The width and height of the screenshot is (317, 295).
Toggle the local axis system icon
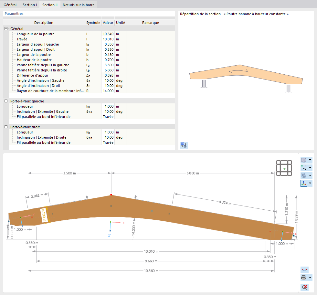click(x=304, y=183)
